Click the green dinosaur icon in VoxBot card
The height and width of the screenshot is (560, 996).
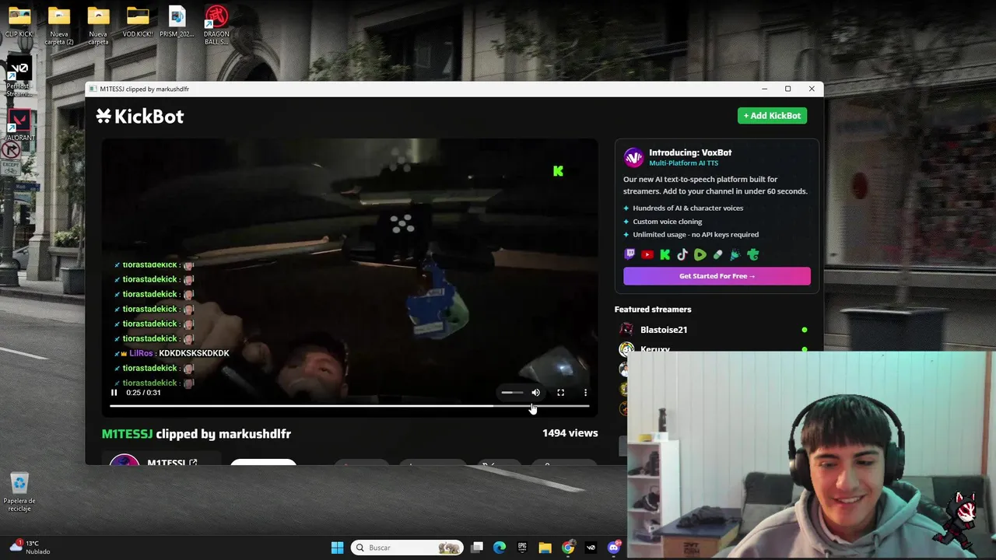(753, 254)
